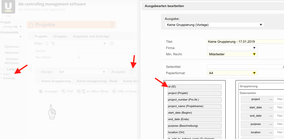This screenshot has width=284, height=139.
Task: Expand the Min. Recht dropdown
Action: pyautogui.click(x=232, y=54)
